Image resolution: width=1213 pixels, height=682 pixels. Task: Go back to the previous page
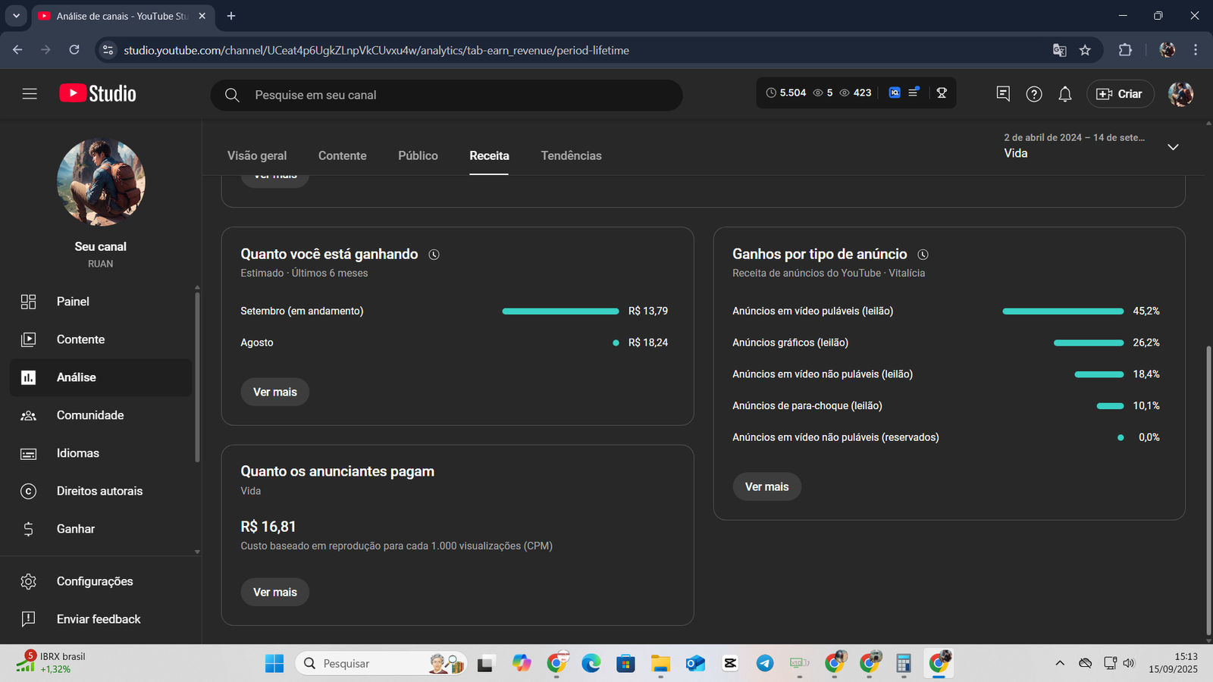[17, 50]
